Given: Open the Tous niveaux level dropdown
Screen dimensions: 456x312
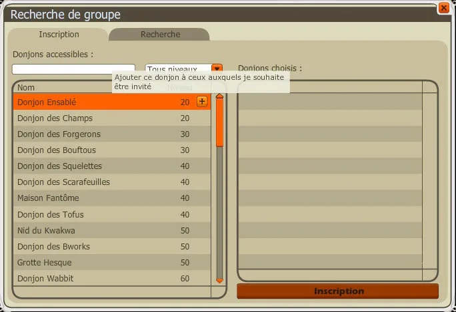Looking at the screenshot, I should [217, 69].
